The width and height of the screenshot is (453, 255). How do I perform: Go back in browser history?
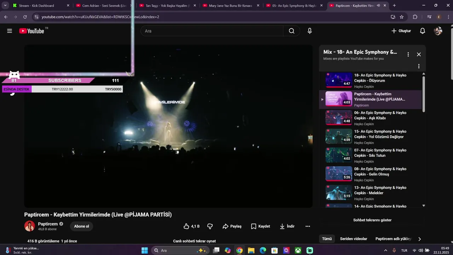click(6, 17)
